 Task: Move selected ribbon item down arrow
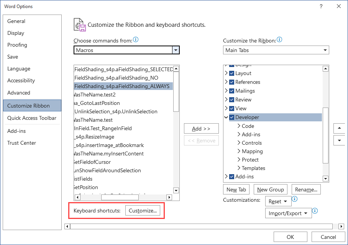pyautogui.click(x=339, y=140)
